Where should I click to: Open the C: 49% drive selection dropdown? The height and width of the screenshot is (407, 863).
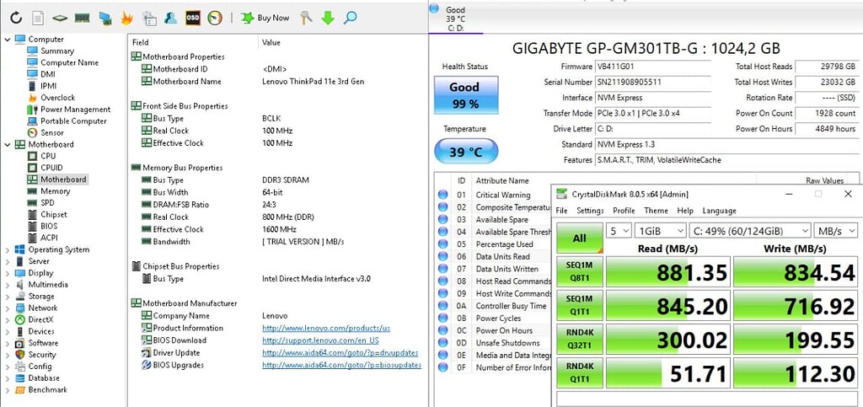coord(749,231)
